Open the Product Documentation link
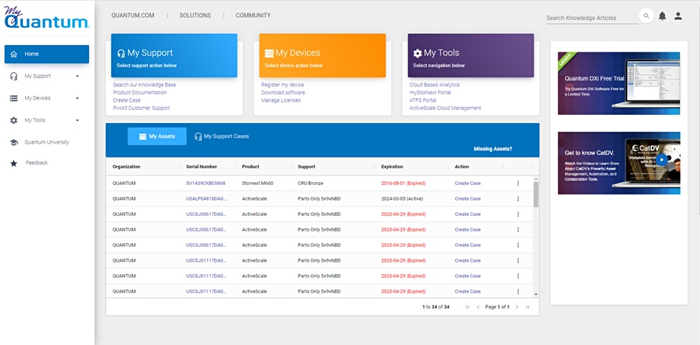This screenshot has width=700, height=345. point(140,92)
